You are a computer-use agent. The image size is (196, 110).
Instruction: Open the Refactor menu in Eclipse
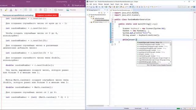coord(100,4)
